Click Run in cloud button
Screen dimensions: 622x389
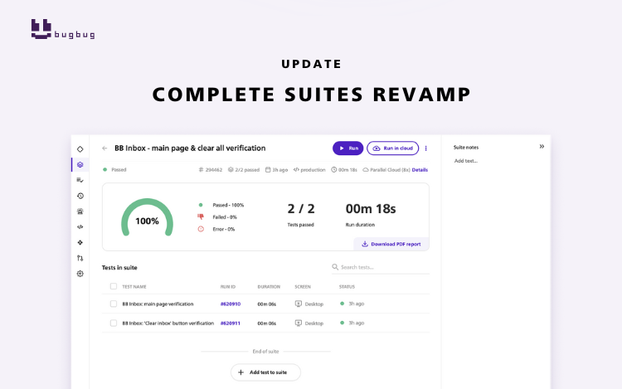tap(392, 148)
